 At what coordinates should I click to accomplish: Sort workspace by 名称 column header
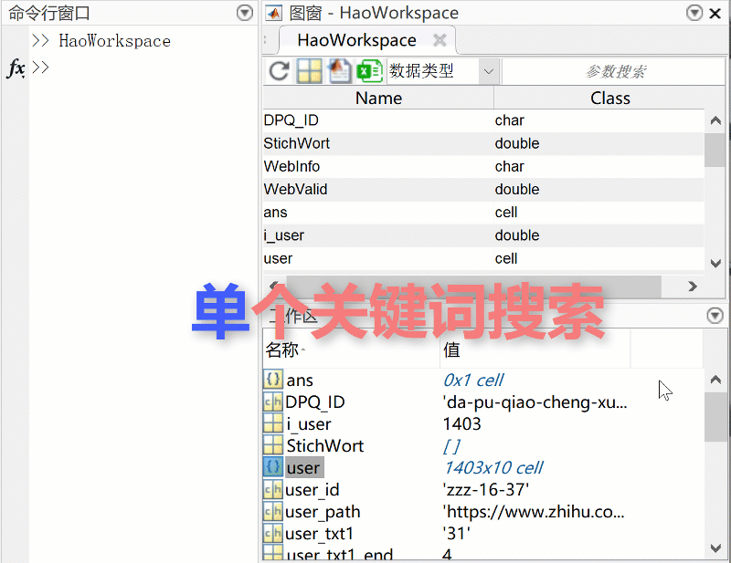[x=351, y=349]
